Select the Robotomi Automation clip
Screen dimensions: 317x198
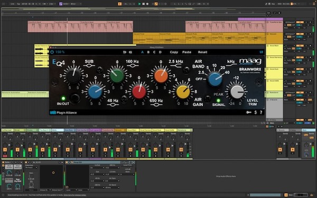15,95
